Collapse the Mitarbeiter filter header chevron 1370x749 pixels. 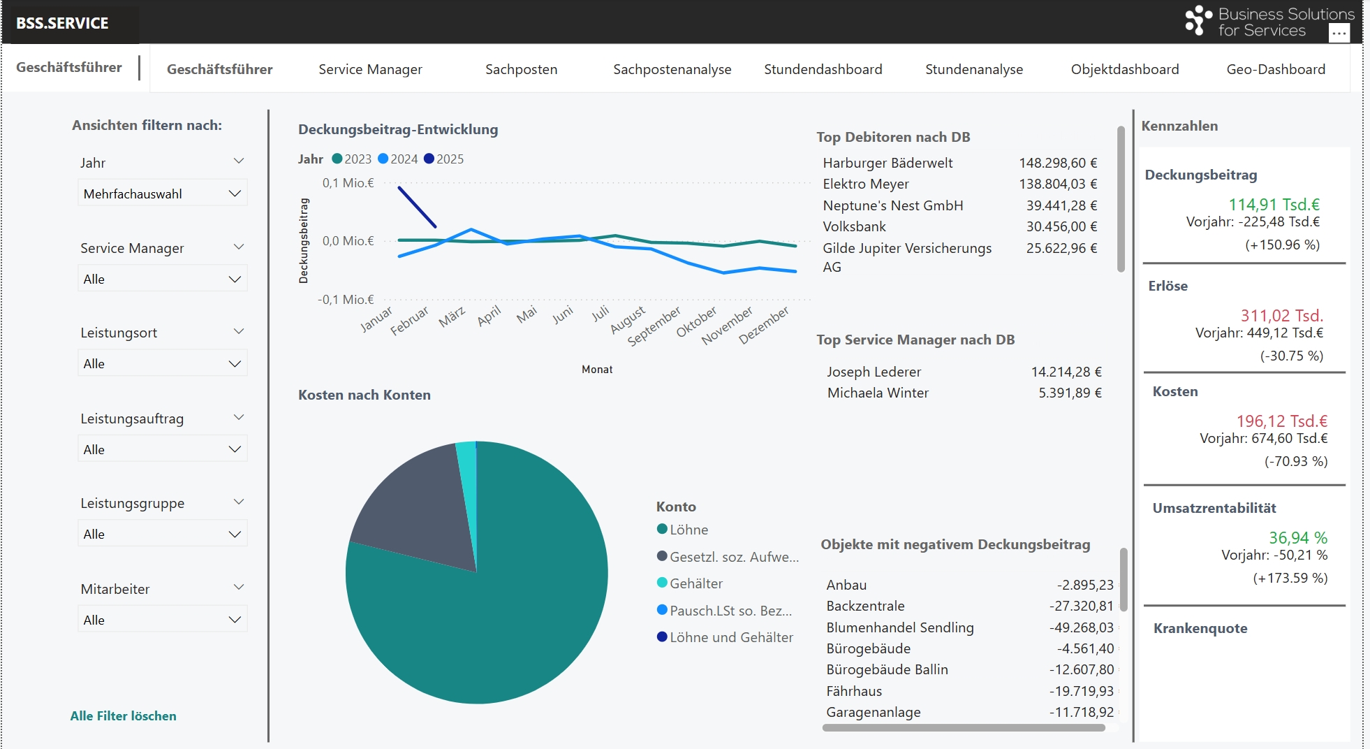(238, 588)
